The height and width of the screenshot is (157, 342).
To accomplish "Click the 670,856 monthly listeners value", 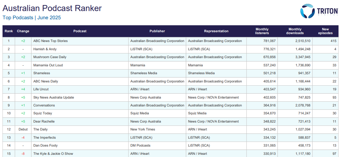I will tap(270, 57).
